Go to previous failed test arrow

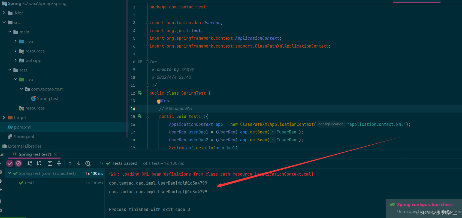(x=70, y=163)
